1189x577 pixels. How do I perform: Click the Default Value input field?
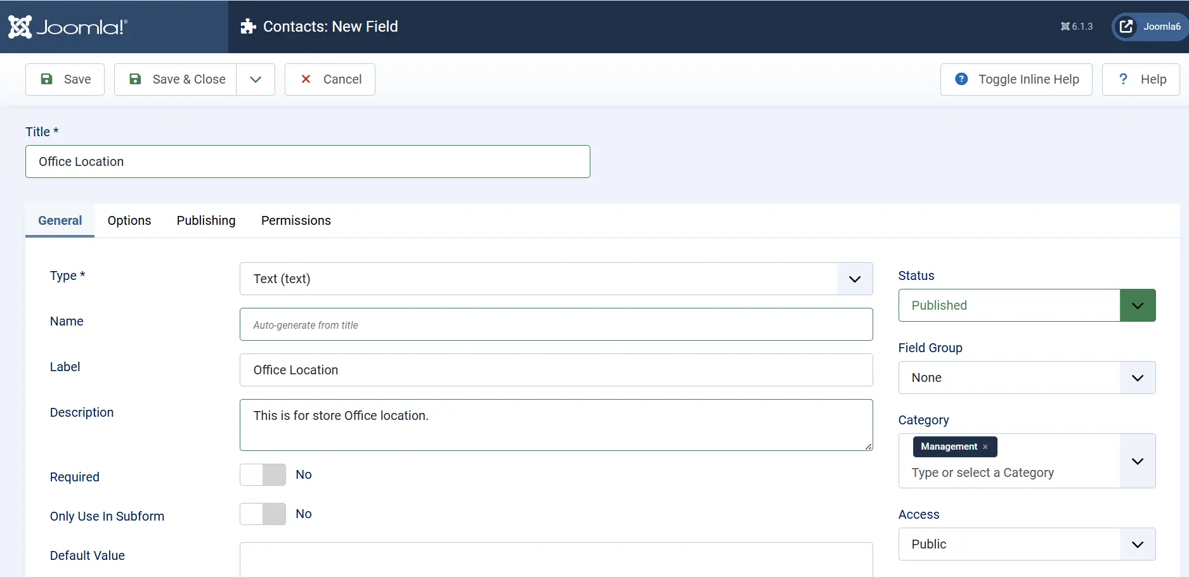point(556,559)
